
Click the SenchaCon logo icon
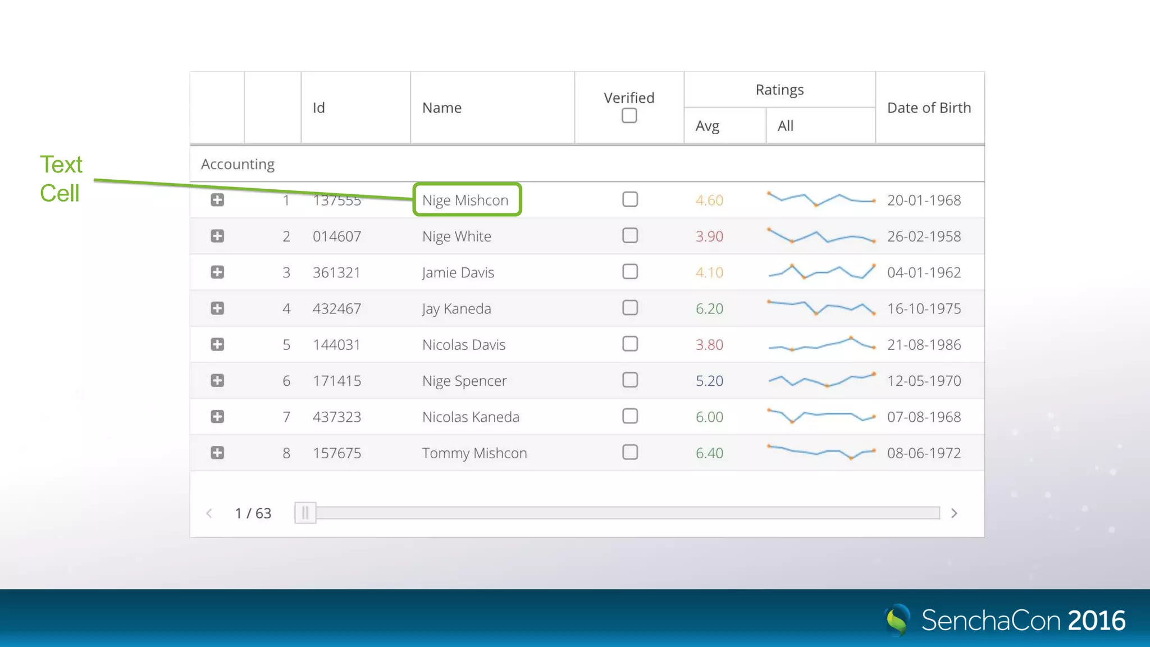pos(897,620)
